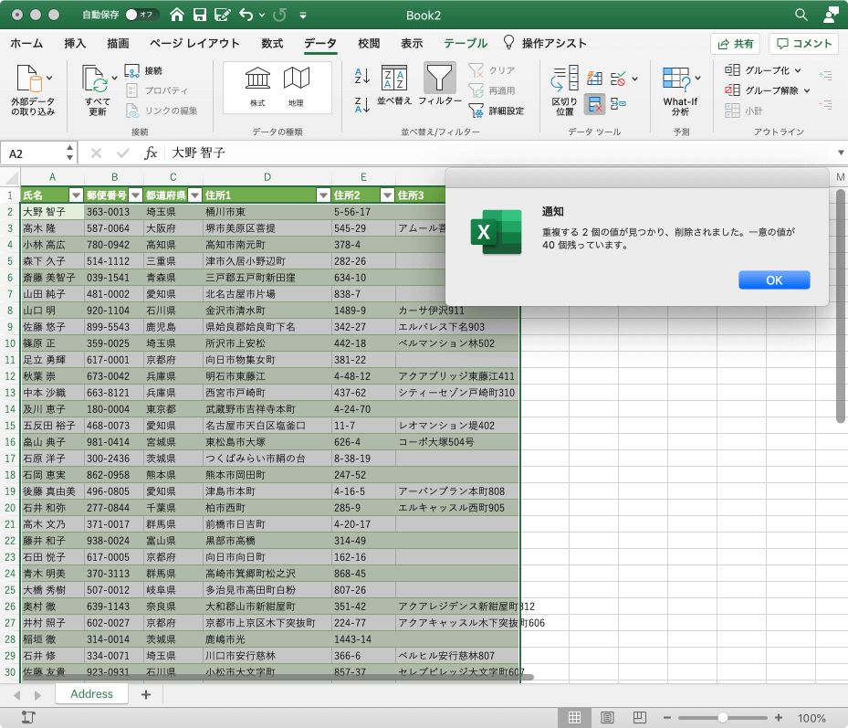Image resolution: width=848 pixels, height=728 pixels.
Task: Click Advanced filter (詳細設定)
Action: [x=497, y=111]
